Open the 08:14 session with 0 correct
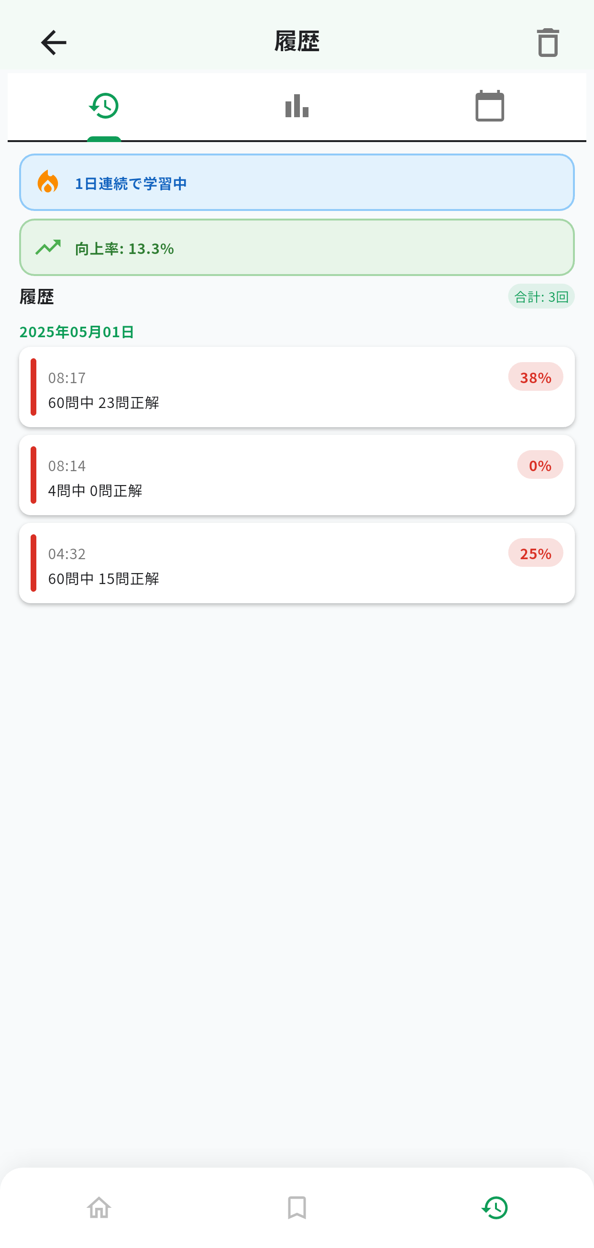The image size is (594, 1248). click(297, 475)
